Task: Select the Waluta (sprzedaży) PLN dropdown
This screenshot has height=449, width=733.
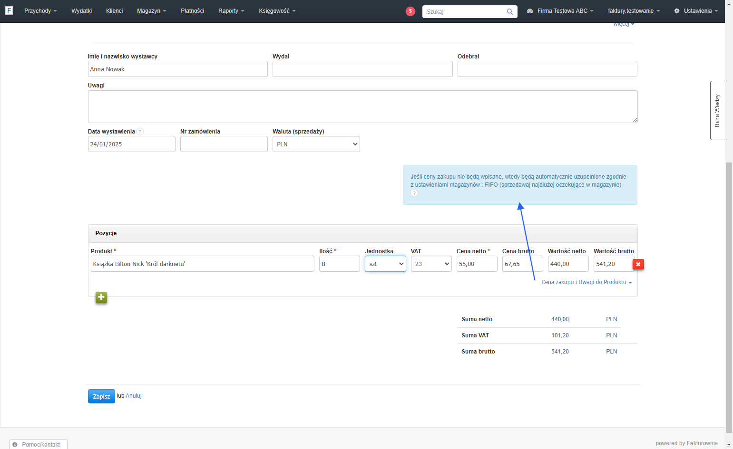Action: (x=316, y=144)
